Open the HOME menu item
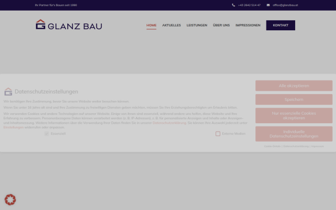The width and height of the screenshot is (336, 210). pyautogui.click(x=151, y=25)
